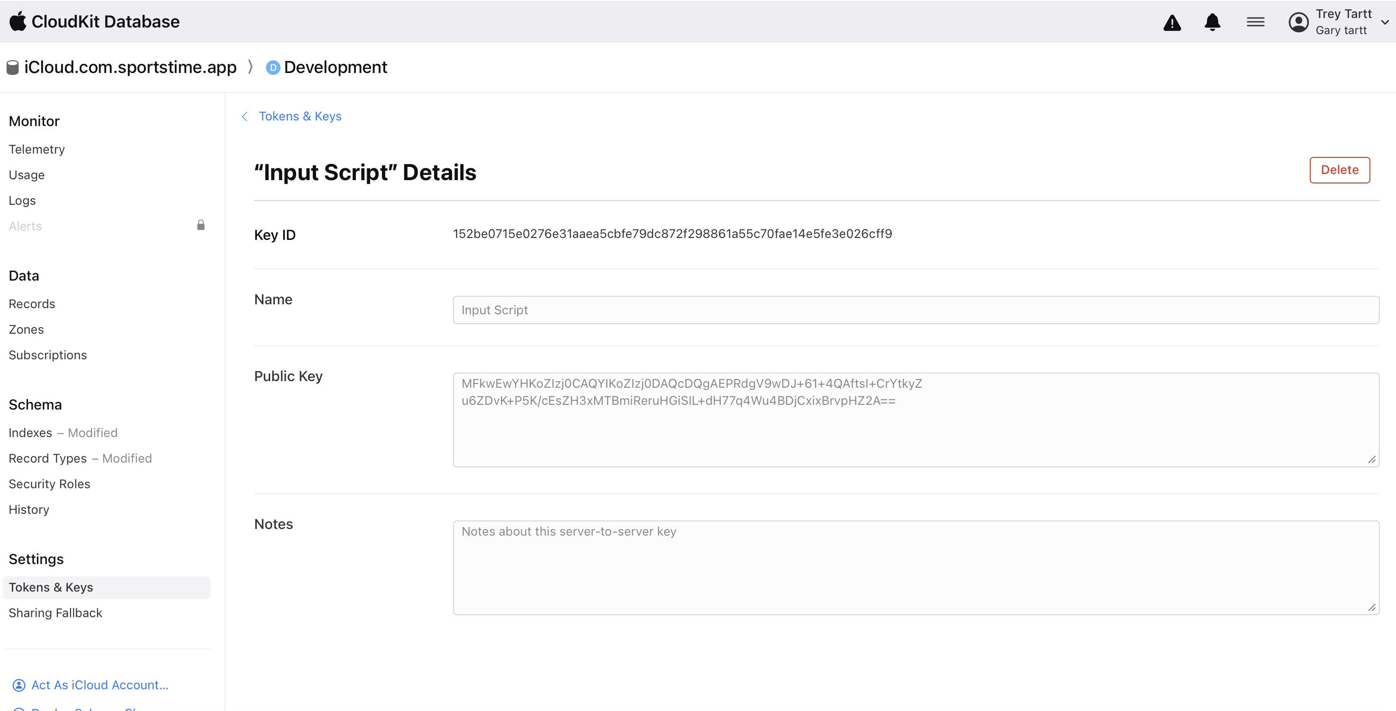The width and height of the screenshot is (1396, 711).
Task: Open the notifications bell icon
Action: 1212,22
